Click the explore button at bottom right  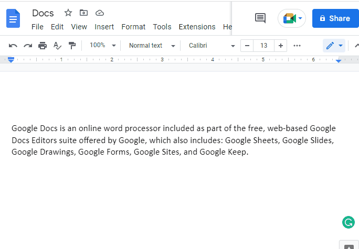click(349, 246)
